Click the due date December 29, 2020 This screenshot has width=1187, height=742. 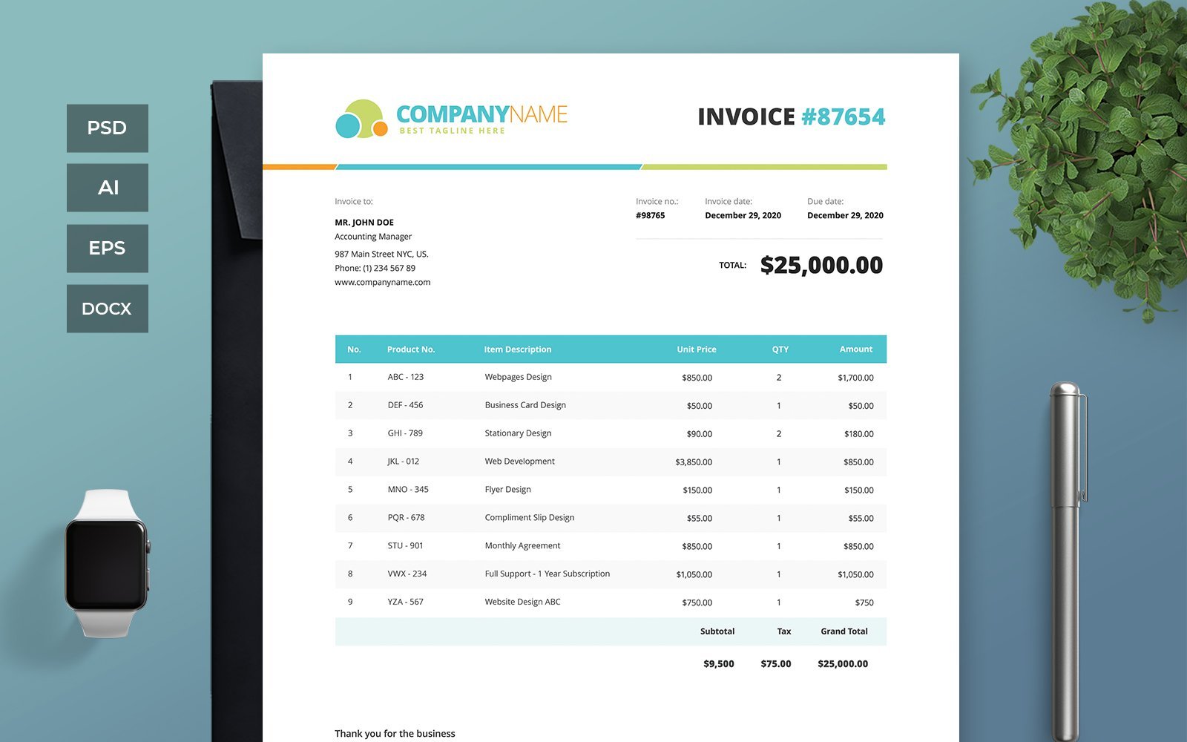(x=845, y=216)
